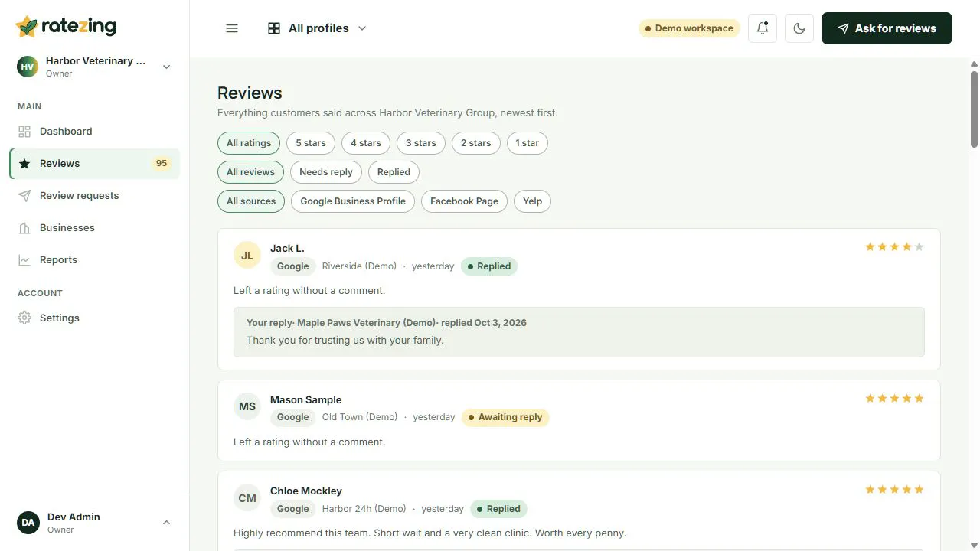Screen dimensions: 980x551
Task: Click the Reports chart icon
Action: point(24,260)
